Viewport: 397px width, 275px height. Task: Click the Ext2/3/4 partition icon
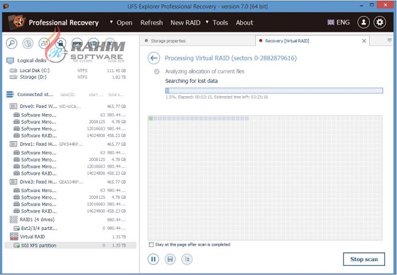tap(17, 228)
